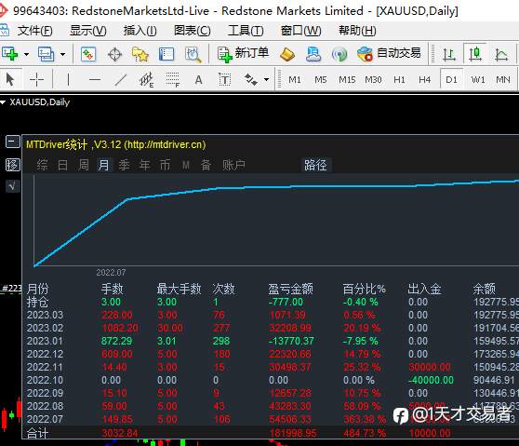Select the equidistant channel tool
The width and height of the screenshot is (519, 446).
(x=146, y=80)
